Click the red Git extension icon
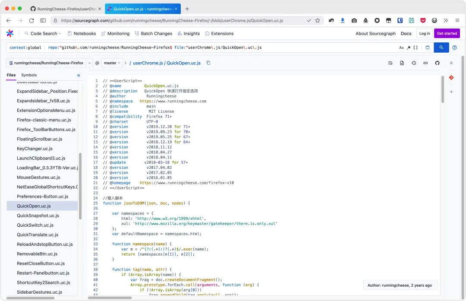The height and width of the screenshot is (301, 466). 451,78
